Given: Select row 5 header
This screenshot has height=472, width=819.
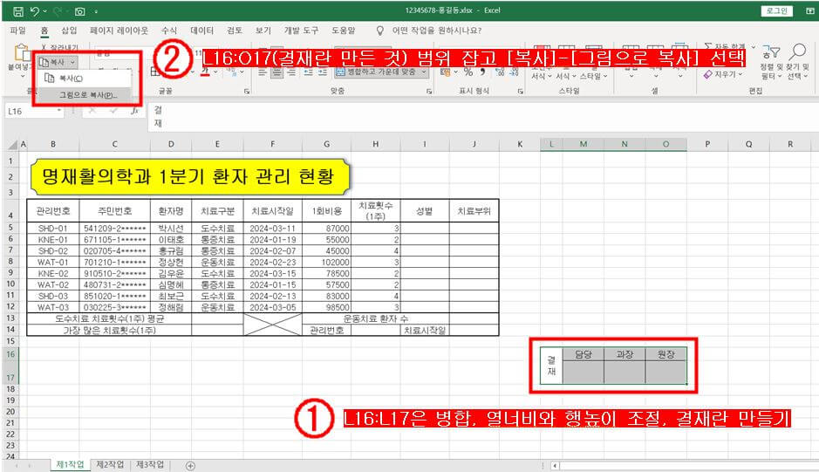Looking at the screenshot, I should (x=10, y=228).
